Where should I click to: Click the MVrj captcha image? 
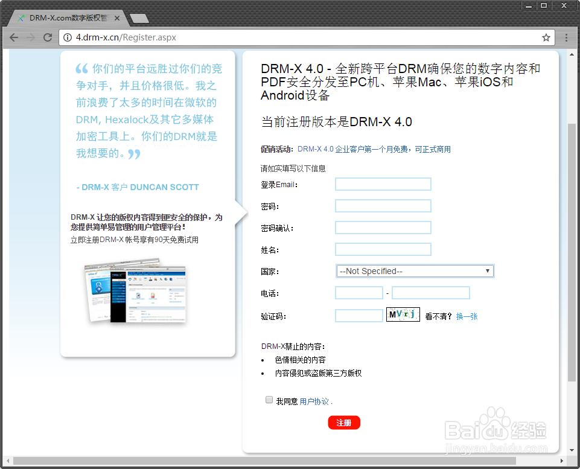pos(403,314)
